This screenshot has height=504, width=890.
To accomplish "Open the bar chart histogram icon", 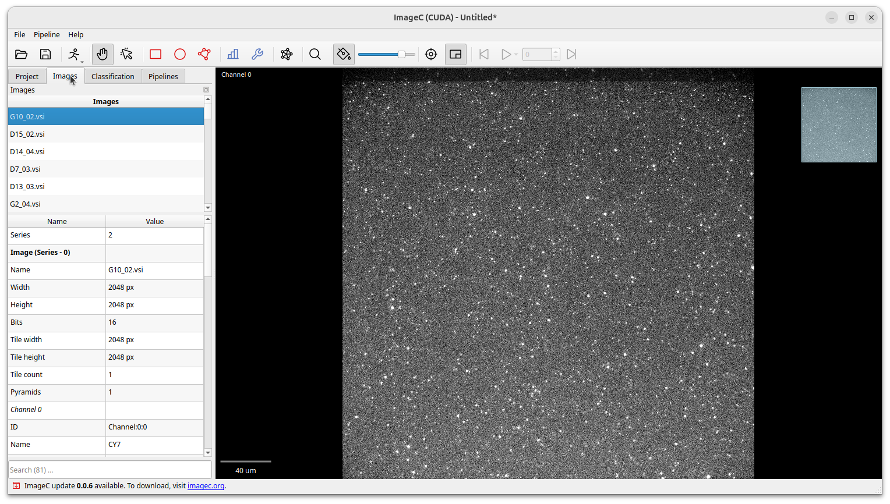I will click(233, 54).
